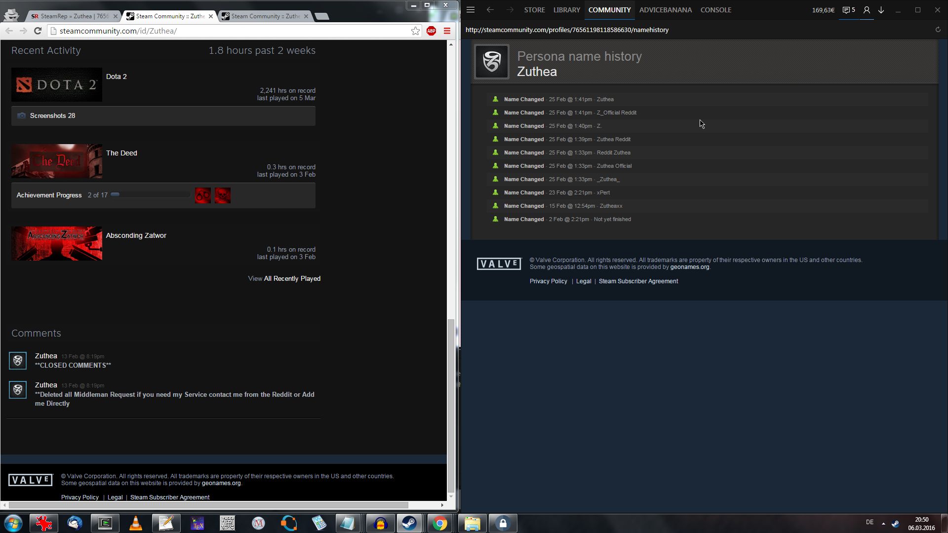Open Steam notifications inbox showing 5
The width and height of the screenshot is (948, 533).
pos(849,10)
